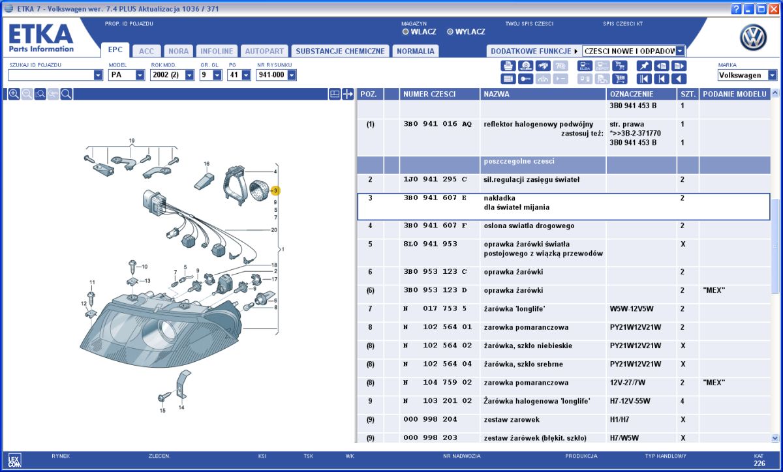Reset illustration zoom with plain magnifier
The height and width of the screenshot is (472, 783).
click(66, 94)
